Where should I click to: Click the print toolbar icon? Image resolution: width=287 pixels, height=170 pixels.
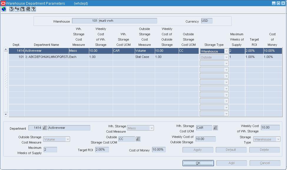point(28,9)
